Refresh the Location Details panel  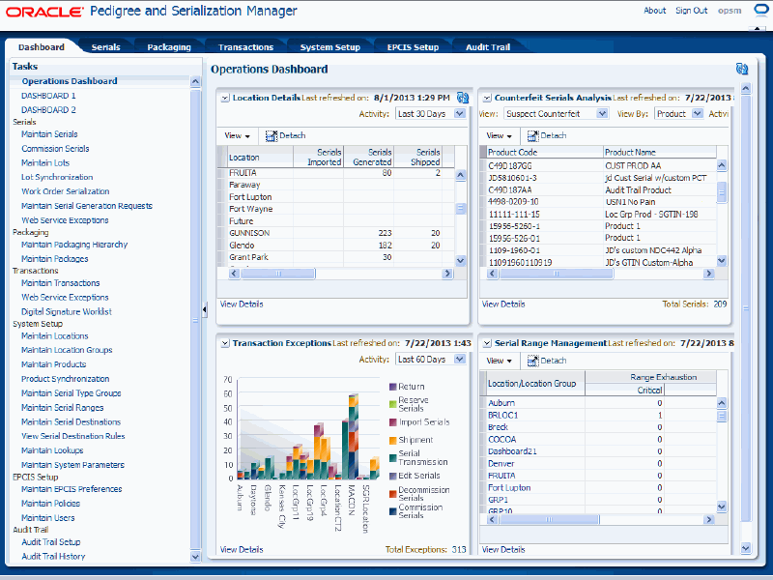[x=463, y=98]
